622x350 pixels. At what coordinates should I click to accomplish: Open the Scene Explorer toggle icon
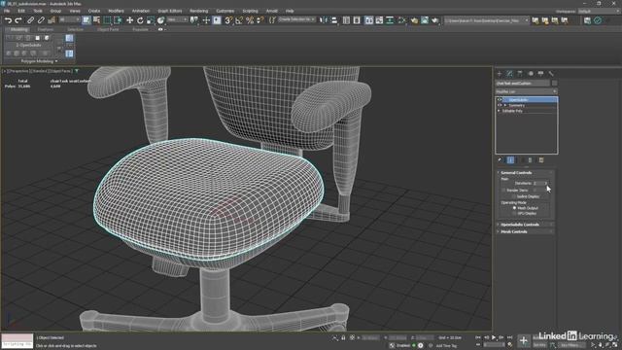[x=346, y=20]
